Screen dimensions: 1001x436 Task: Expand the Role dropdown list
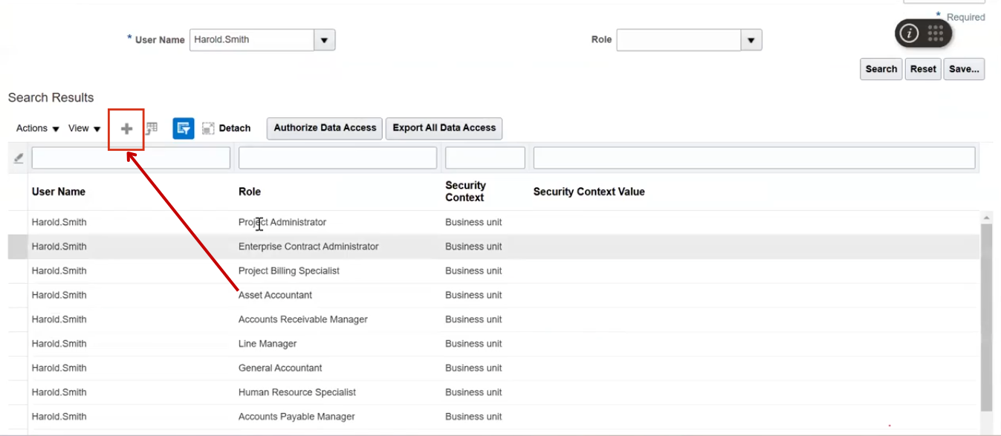click(x=750, y=39)
